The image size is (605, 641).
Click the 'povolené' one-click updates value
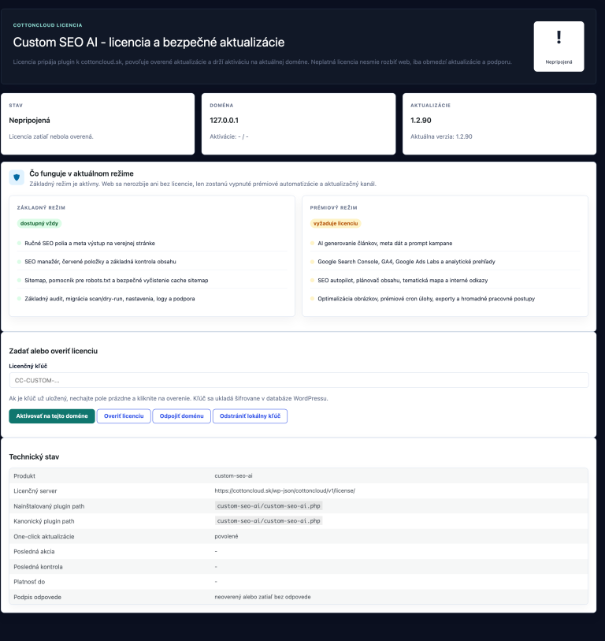tap(226, 536)
